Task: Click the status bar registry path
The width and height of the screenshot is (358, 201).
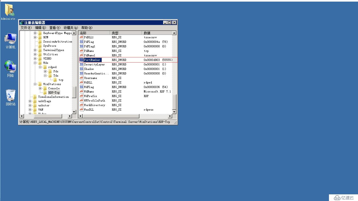Action: pyautogui.click(x=95, y=122)
